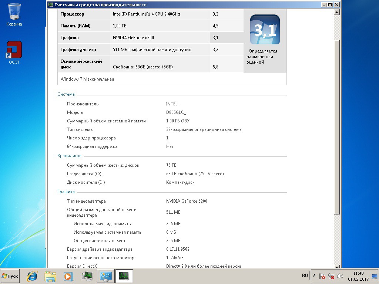Click Тип видеоадаптера label
379x284 pixels.
click(86, 201)
